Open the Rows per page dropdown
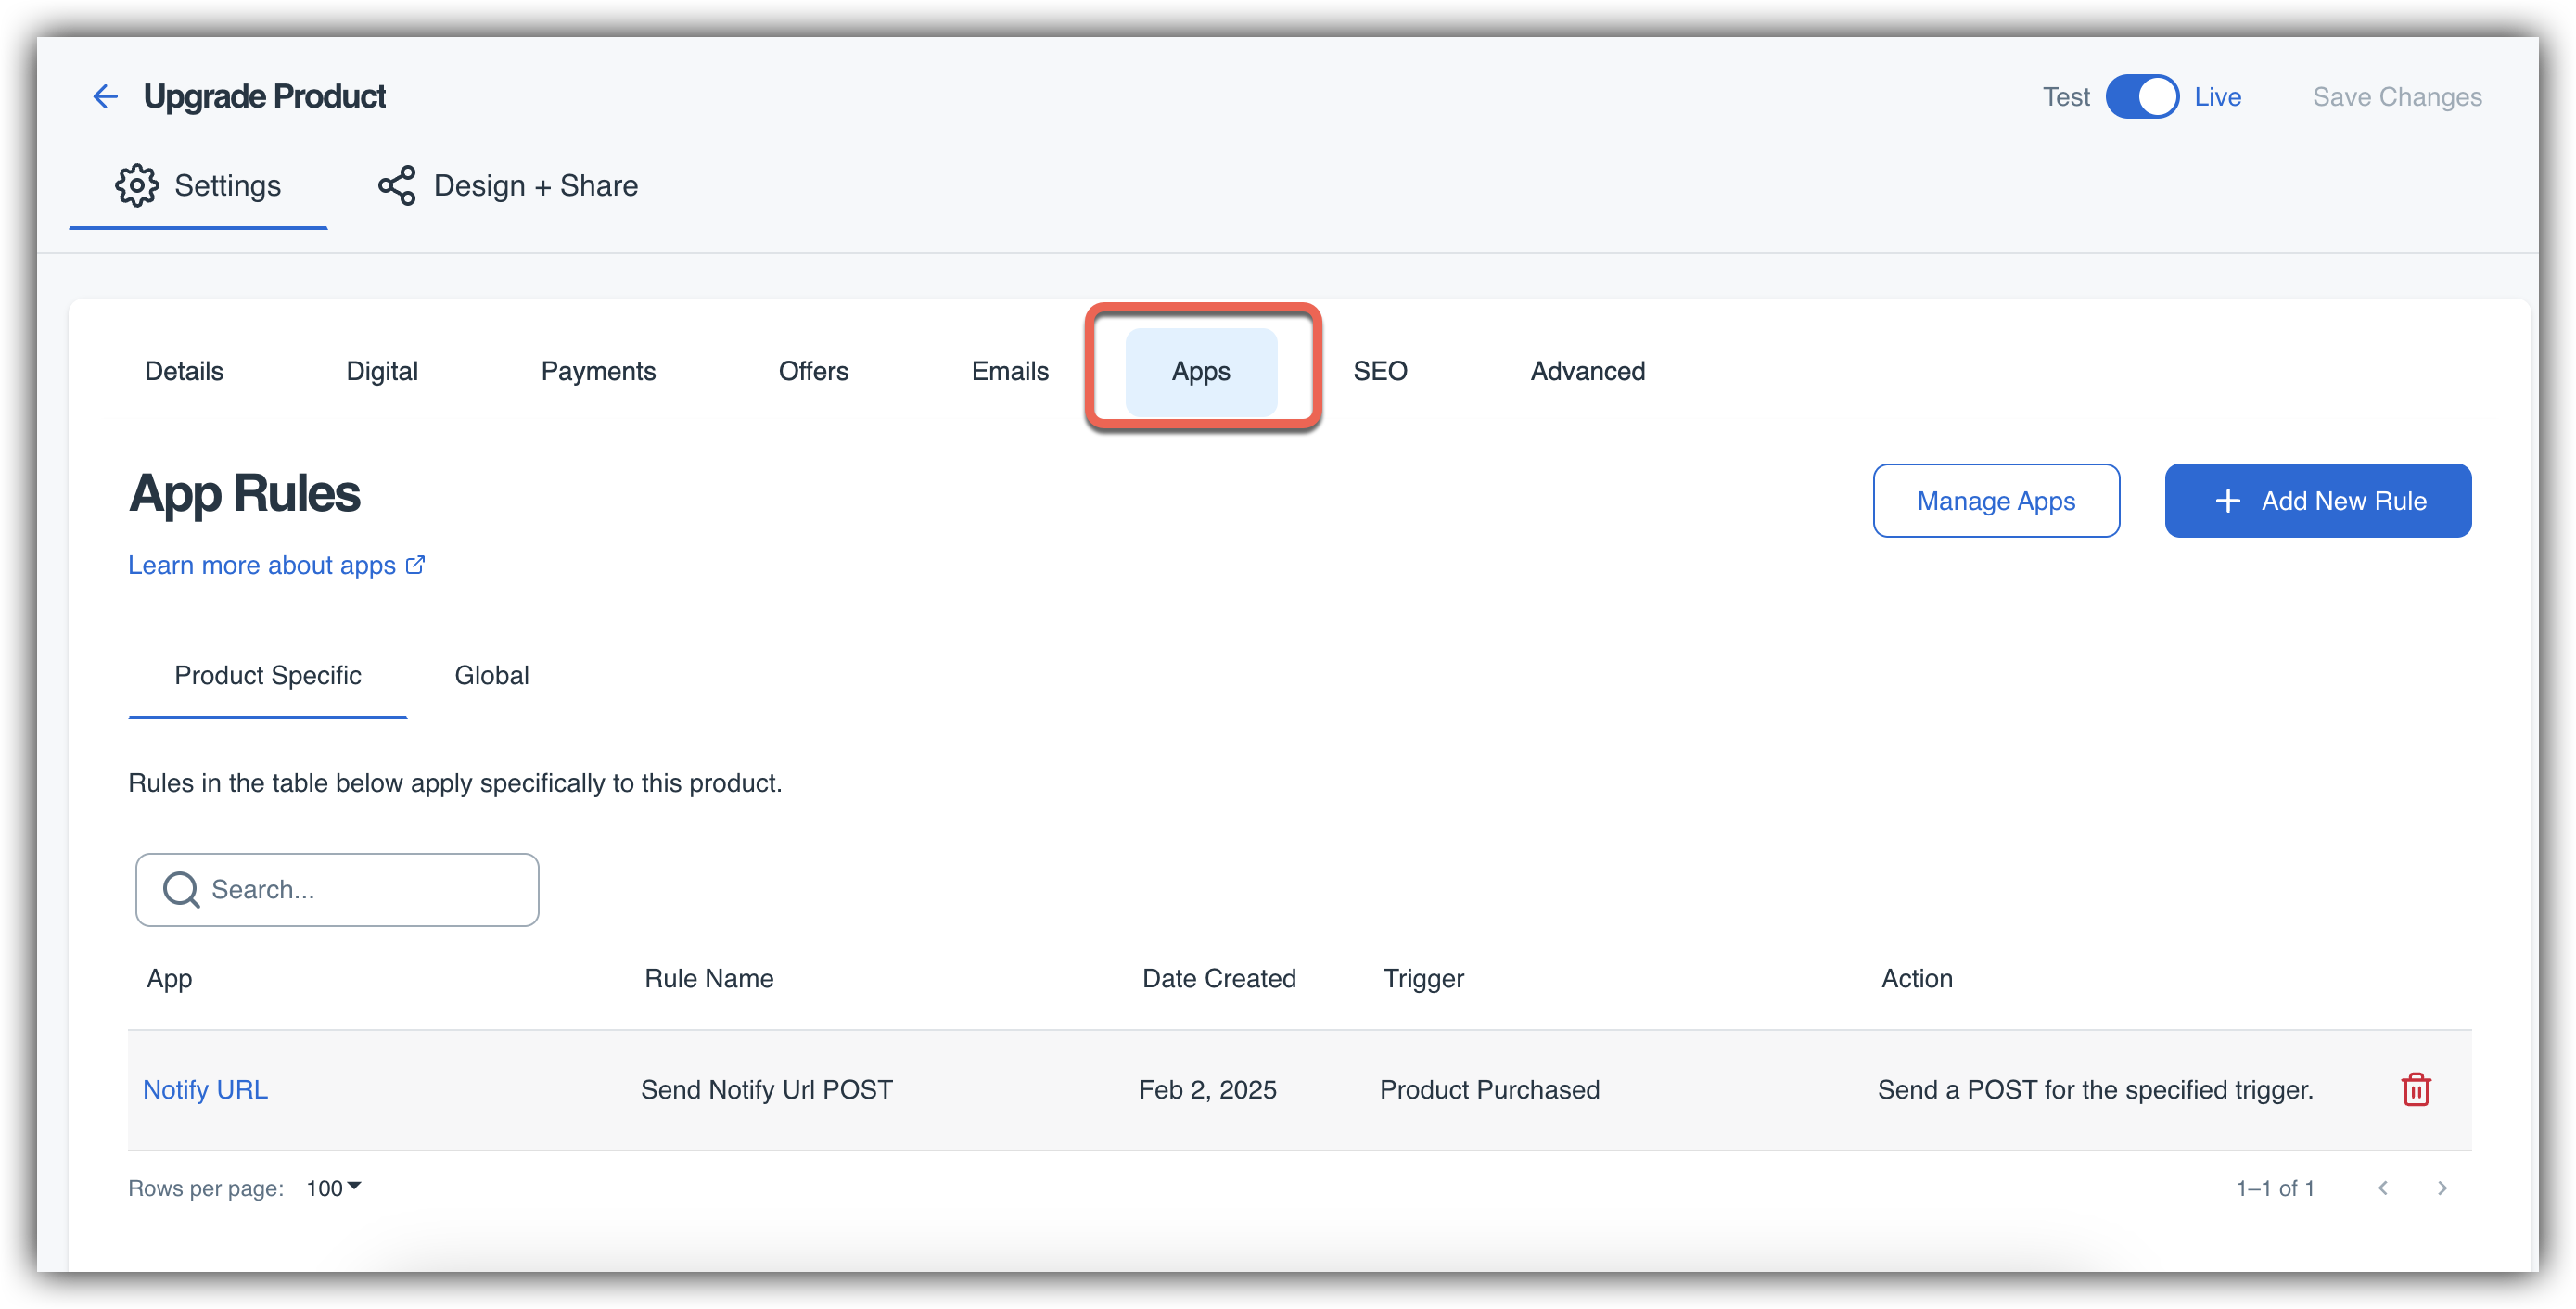Viewport: 2576px width, 1309px height. 333,1188
